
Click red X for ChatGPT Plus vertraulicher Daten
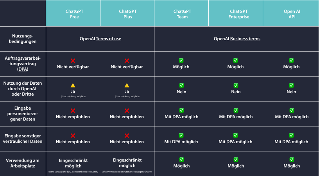tap(127, 135)
